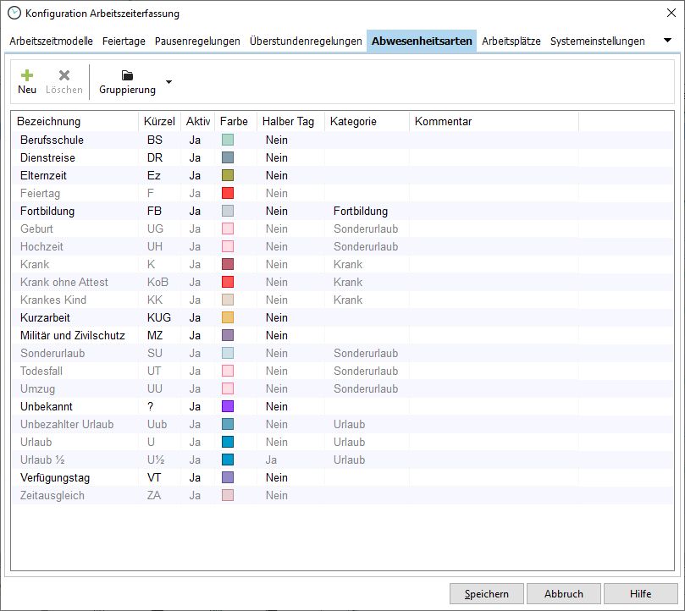Viewport: 685px width, 611px height.
Task: Click the Gruppierung folder icon
Action: [x=127, y=75]
